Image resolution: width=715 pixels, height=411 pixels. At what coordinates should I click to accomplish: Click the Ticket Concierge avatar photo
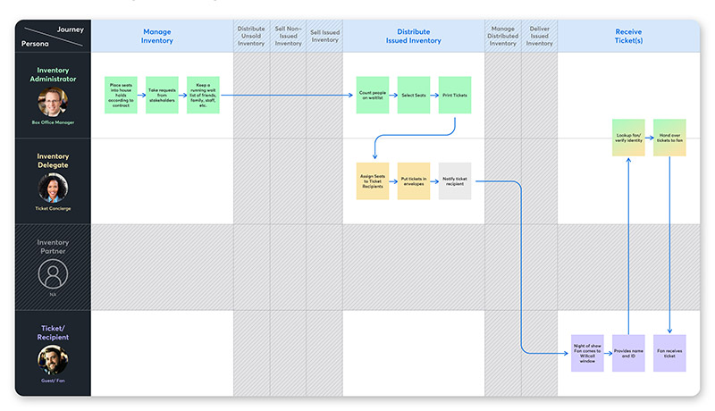tap(53, 189)
